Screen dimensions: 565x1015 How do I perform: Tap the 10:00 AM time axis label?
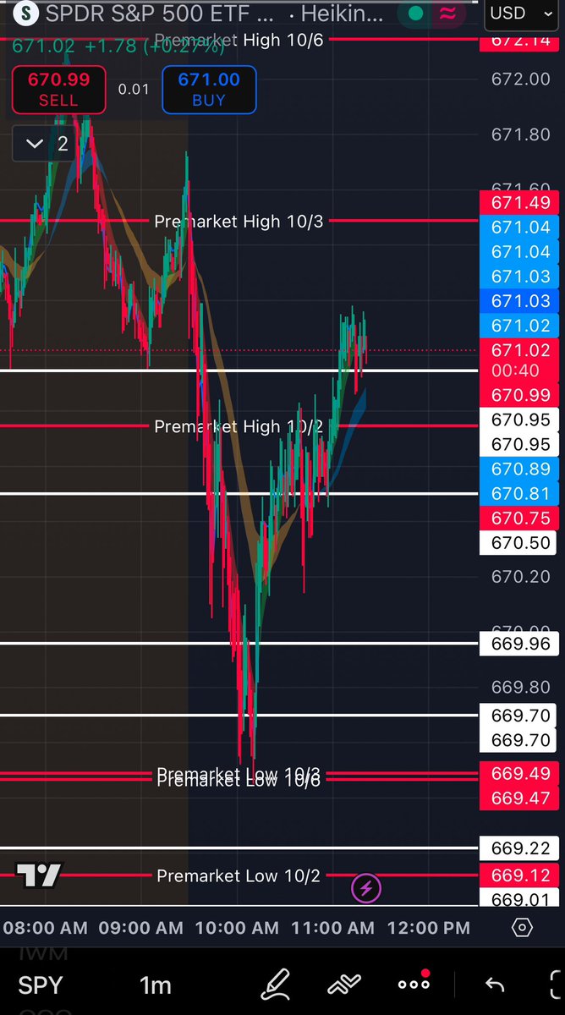(237, 928)
